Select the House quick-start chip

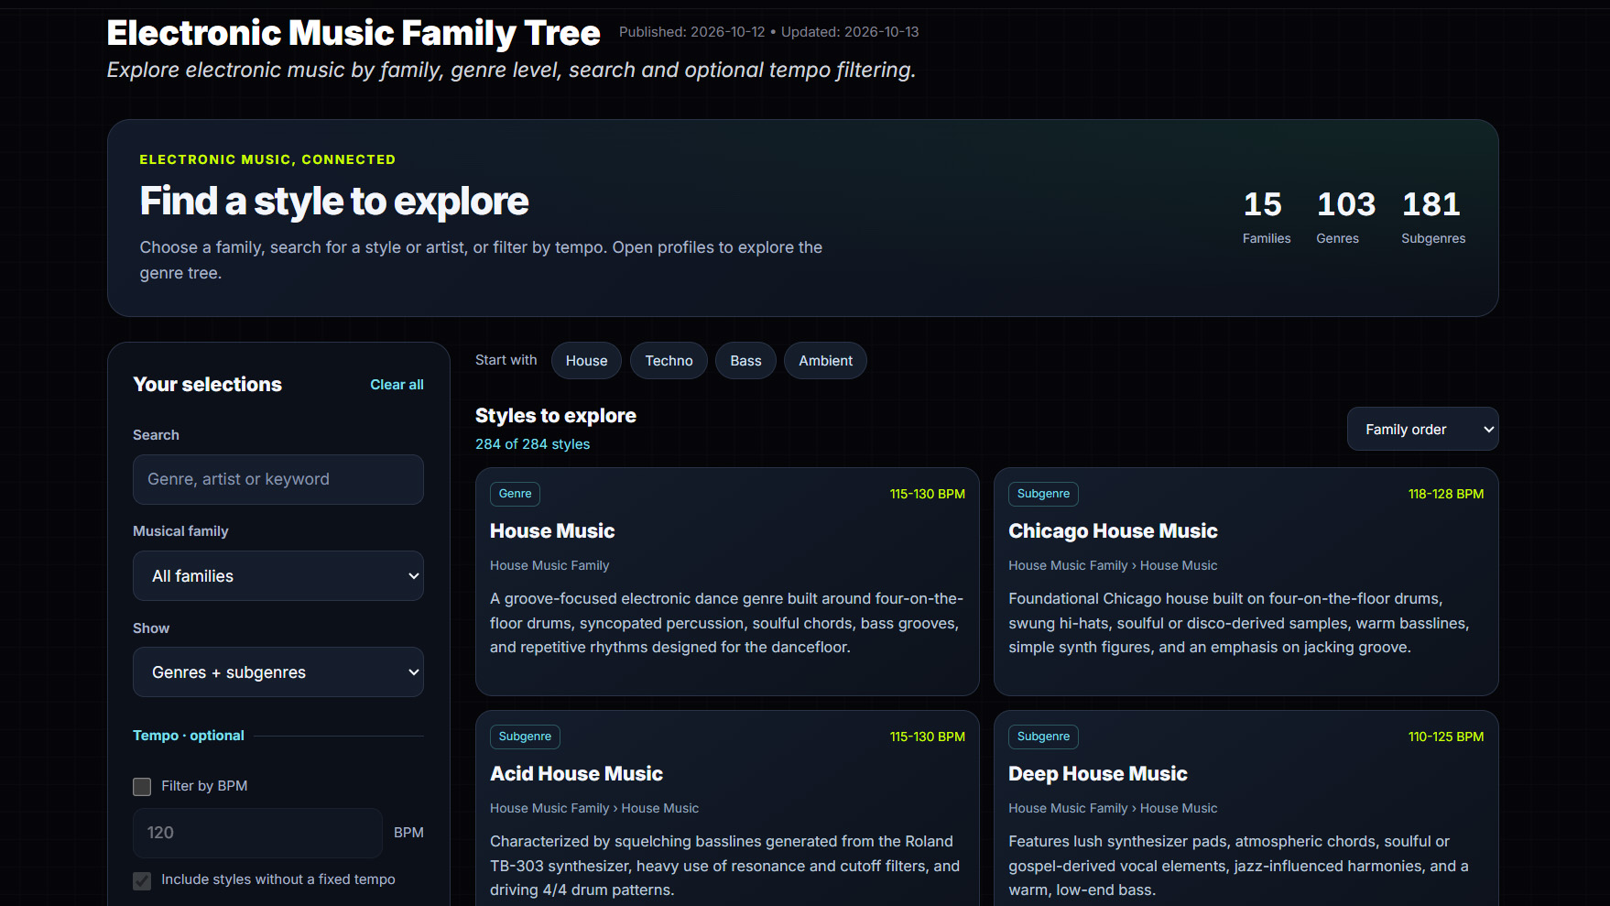(x=586, y=360)
